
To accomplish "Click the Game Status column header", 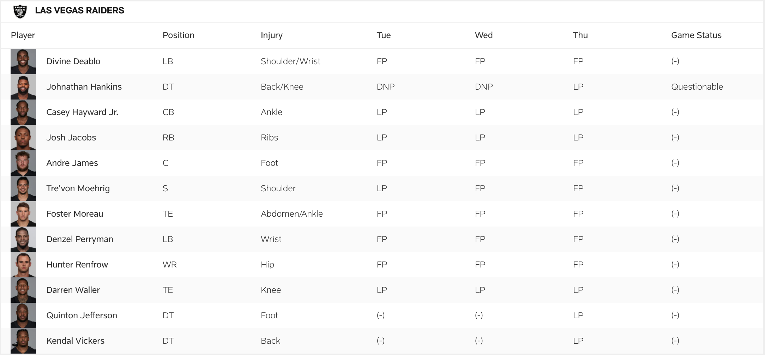I will click(x=696, y=35).
